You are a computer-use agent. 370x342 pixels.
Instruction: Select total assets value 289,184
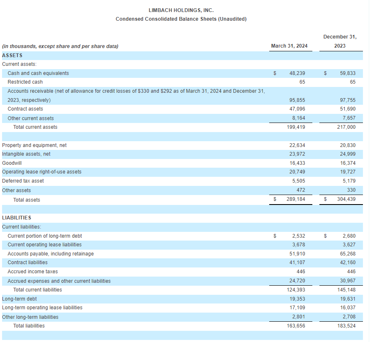coord(296,199)
